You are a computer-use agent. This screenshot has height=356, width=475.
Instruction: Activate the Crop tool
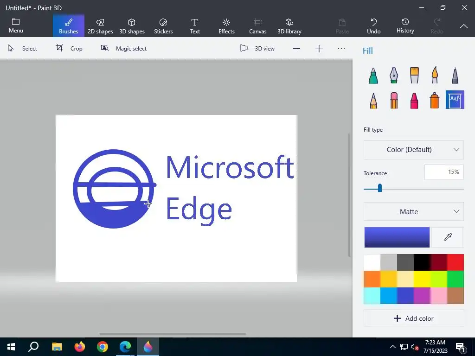coord(69,48)
